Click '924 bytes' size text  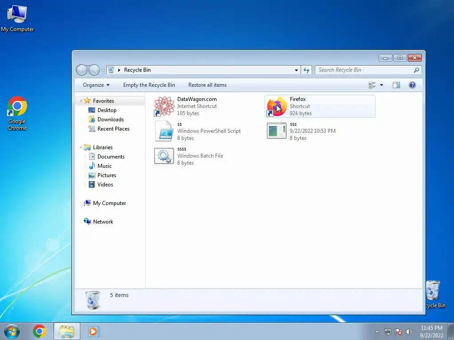(x=301, y=113)
